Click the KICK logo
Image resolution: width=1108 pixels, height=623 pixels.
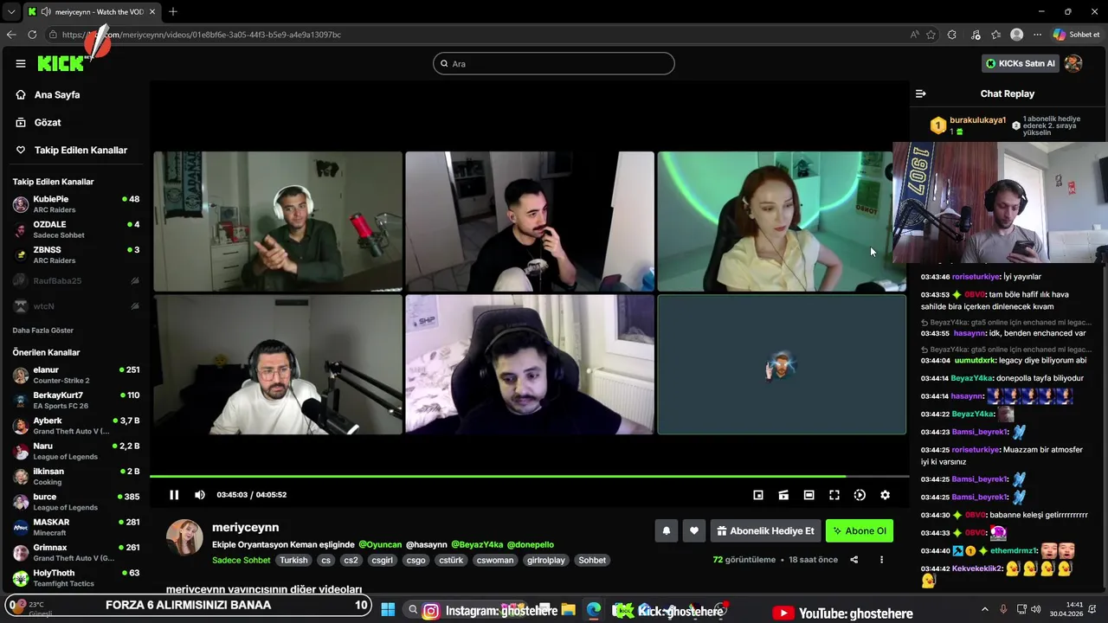(60, 63)
